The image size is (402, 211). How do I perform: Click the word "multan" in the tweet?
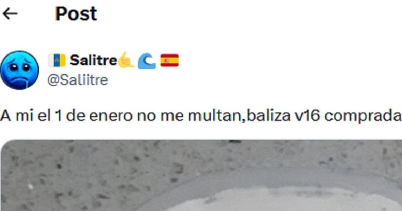tap(216, 116)
